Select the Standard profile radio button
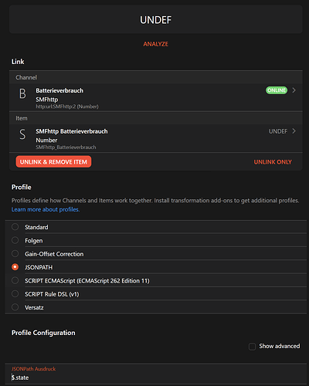 pyautogui.click(x=15, y=227)
